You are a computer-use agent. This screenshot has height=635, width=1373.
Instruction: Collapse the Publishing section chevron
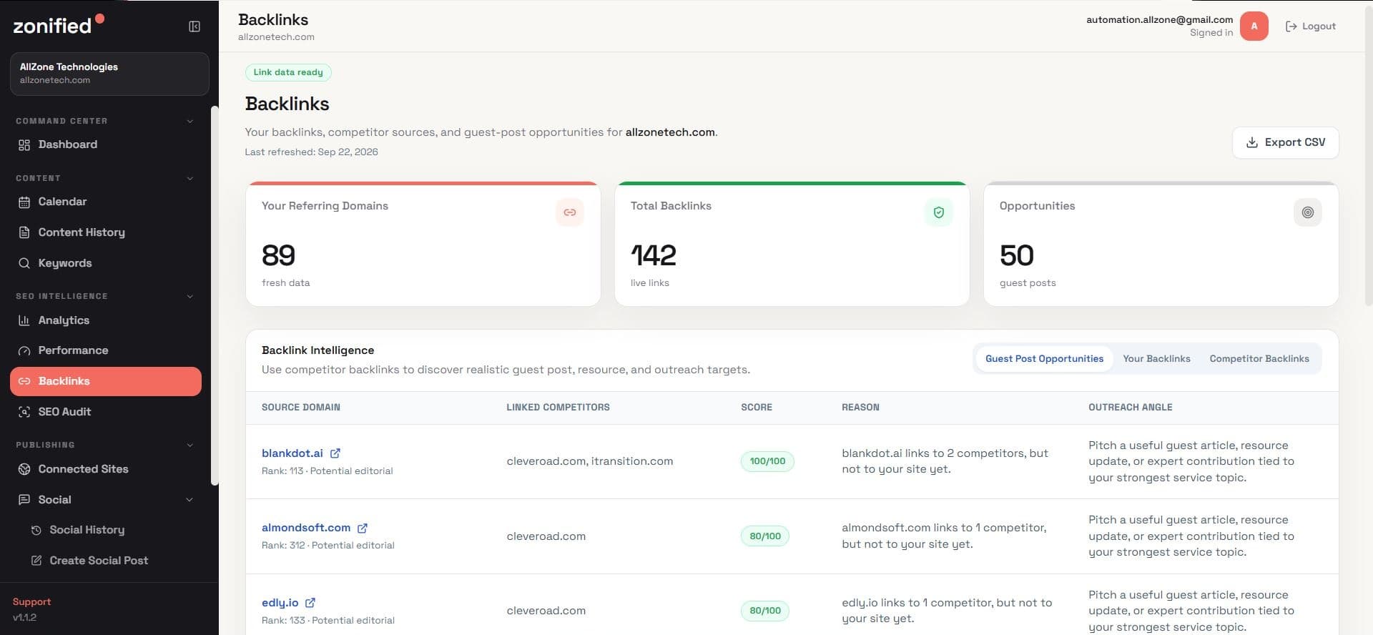pyautogui.click(x=190, y=445)
